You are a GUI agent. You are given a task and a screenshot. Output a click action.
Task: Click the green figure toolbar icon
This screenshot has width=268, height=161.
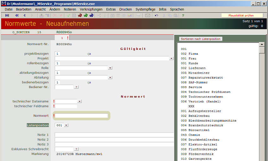point(86,15)
